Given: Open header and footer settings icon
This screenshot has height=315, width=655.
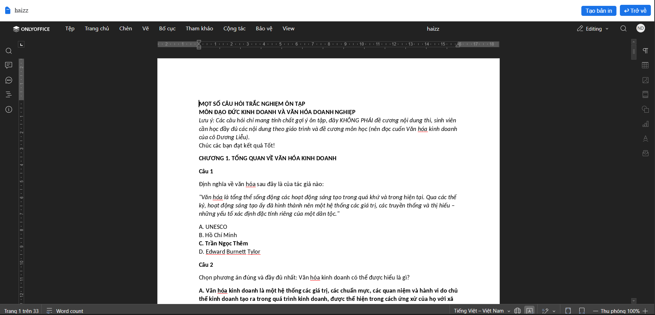Looking at the screenshot, I should pos(645,95).
